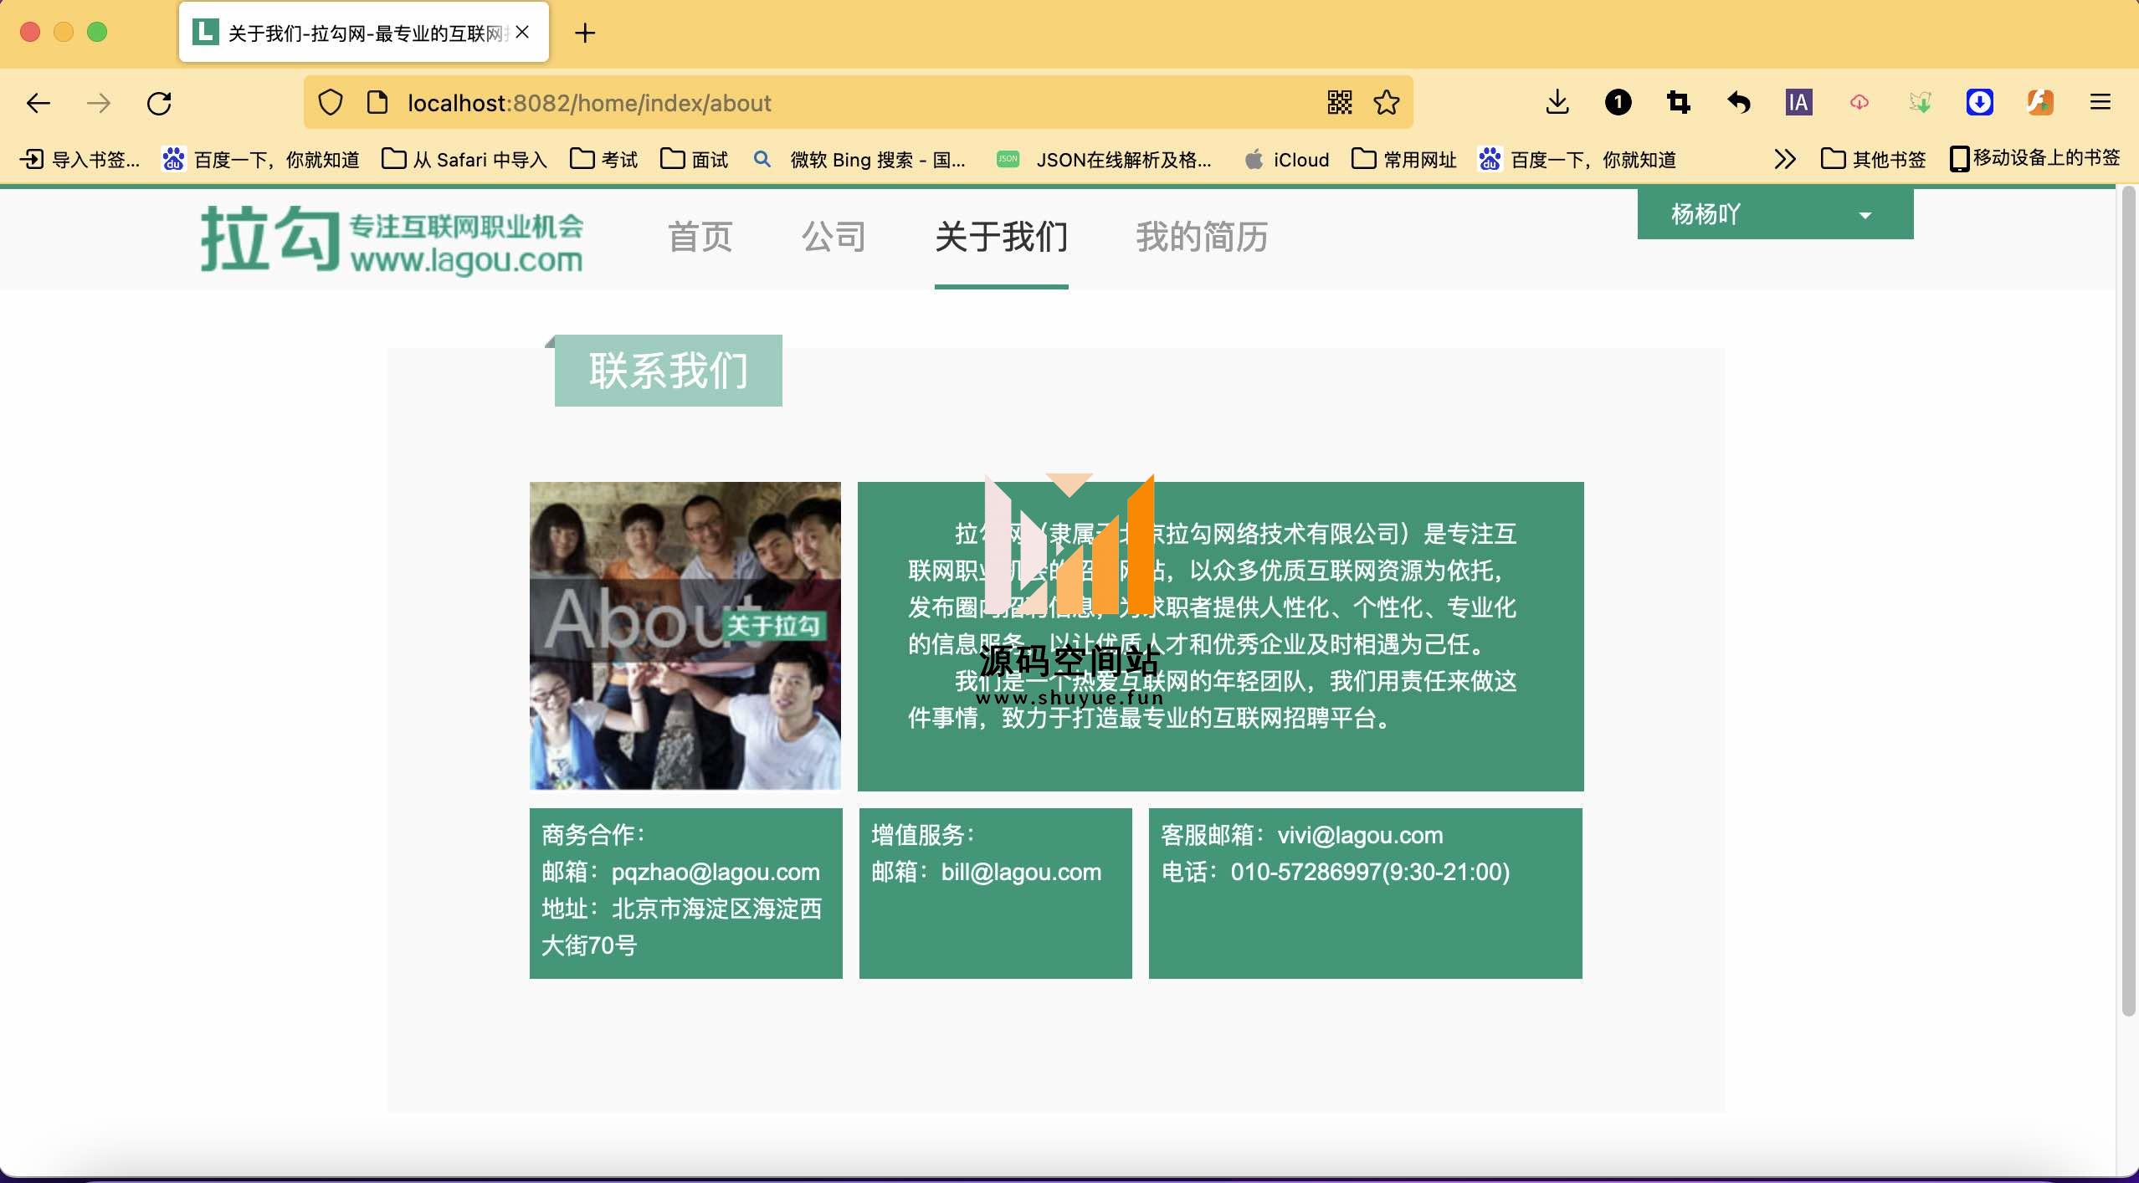
Task: Click the pink cloud upload extension icon
Action: tap(1859, 103)
